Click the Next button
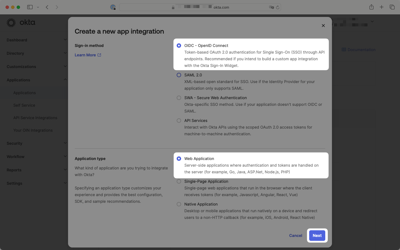400x250 pixels. tap(317, 235)
